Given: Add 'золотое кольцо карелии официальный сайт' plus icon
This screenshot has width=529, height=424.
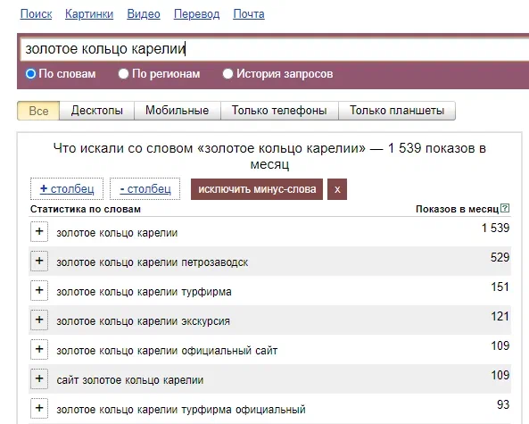Looking at the screenshot, I should [39, 349].
